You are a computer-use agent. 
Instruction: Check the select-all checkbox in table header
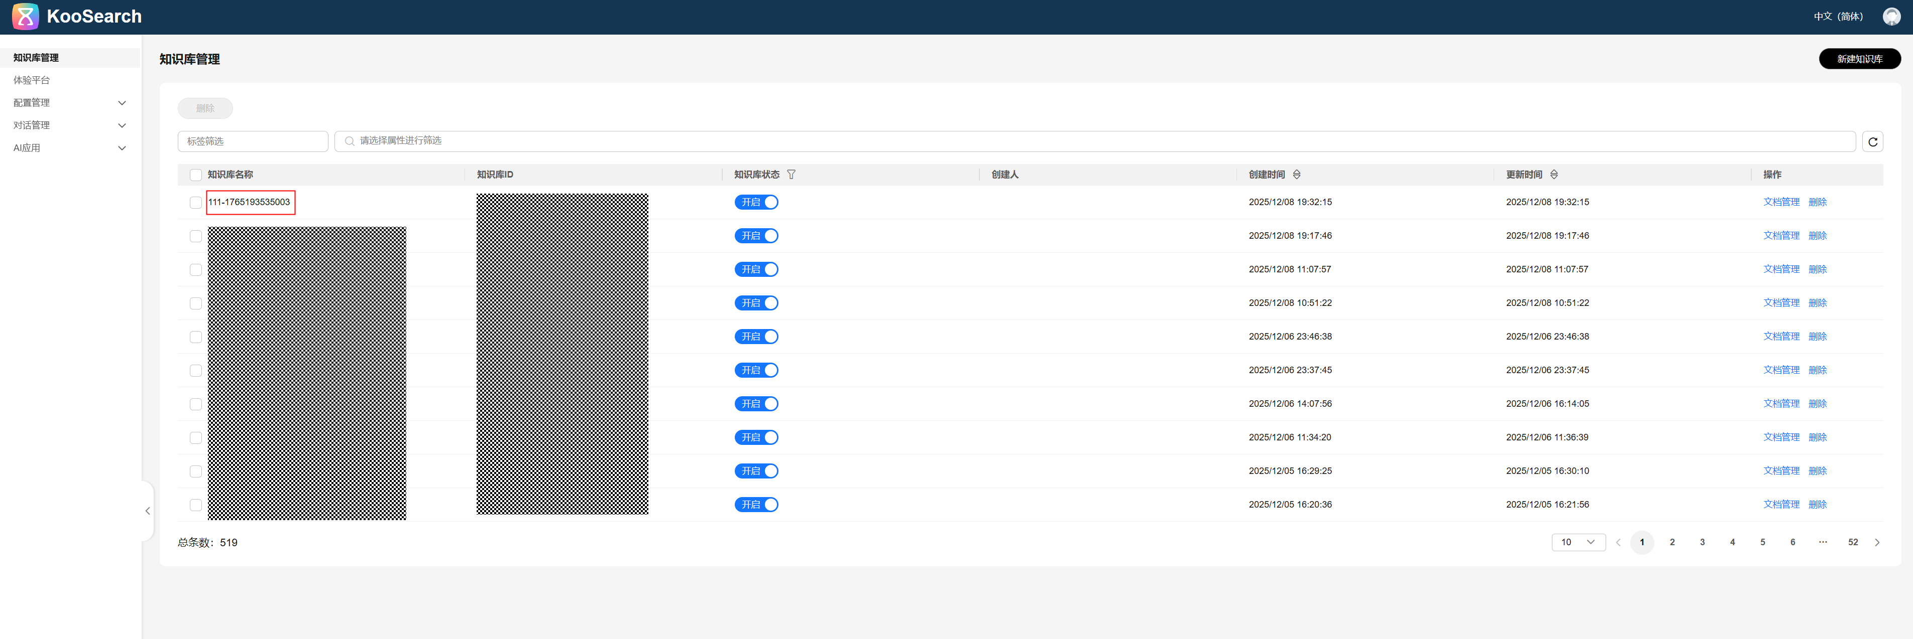[196, 175]
